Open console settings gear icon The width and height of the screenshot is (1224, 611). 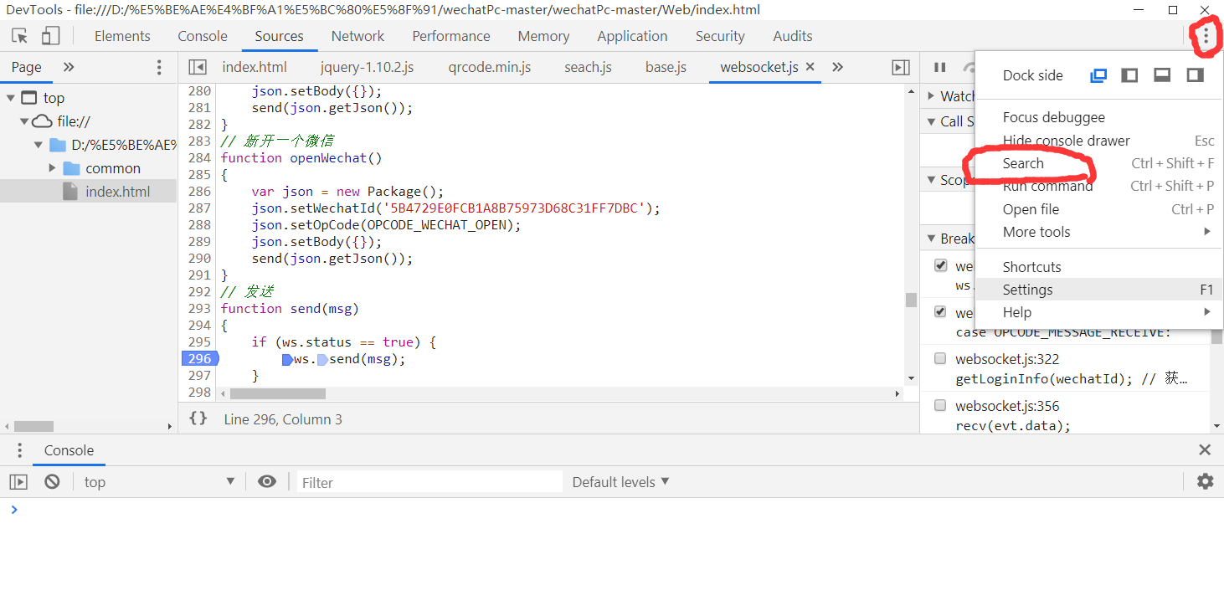pyautogui.click(x=1205, y=481)
